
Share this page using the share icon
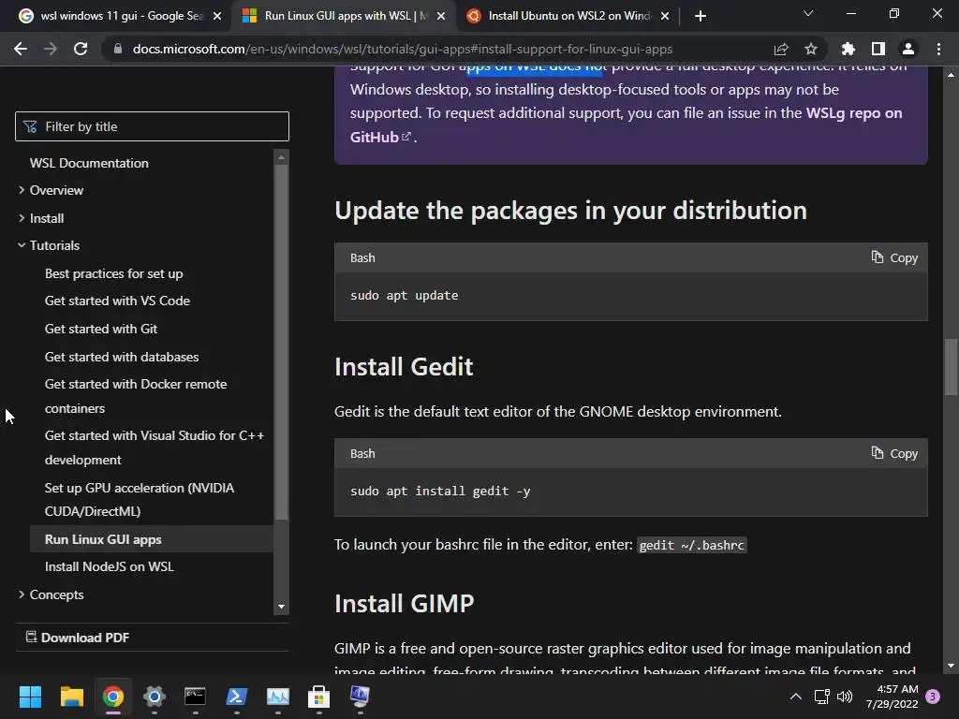click(781, 49)
